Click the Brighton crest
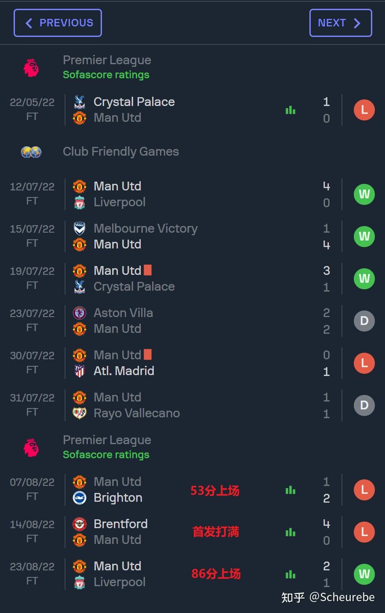This screenshot has width=385, height=613. point(80,498)
